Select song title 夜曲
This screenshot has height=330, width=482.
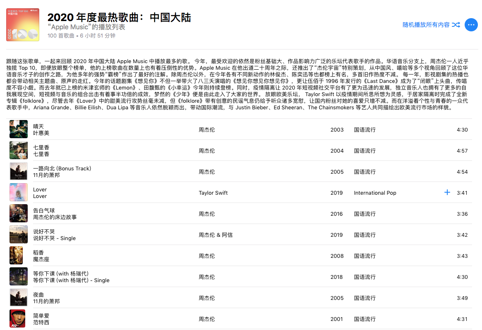38,295
